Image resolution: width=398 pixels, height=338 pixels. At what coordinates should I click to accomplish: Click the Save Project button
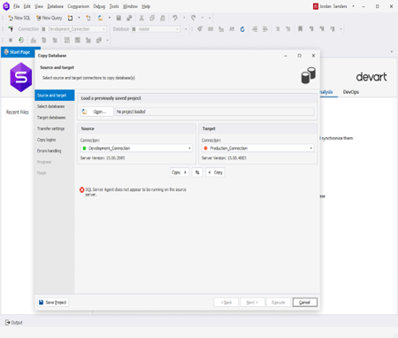click(53, 303)
